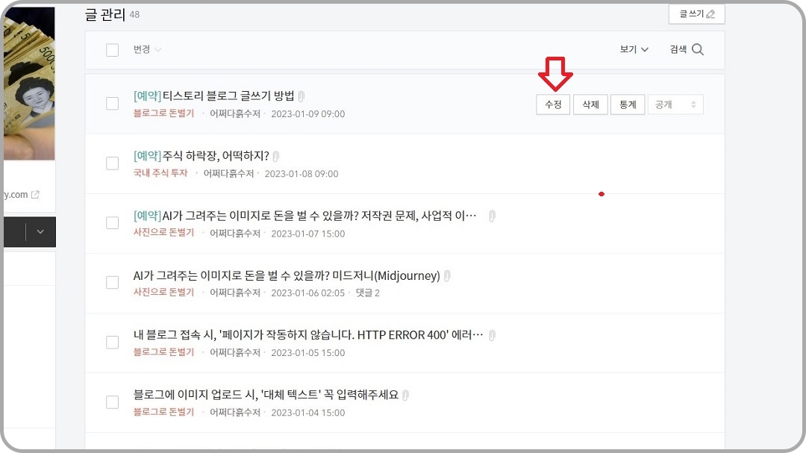
Task: Click date 2023-01-07 15:00
Action: [x=308, y=234]
